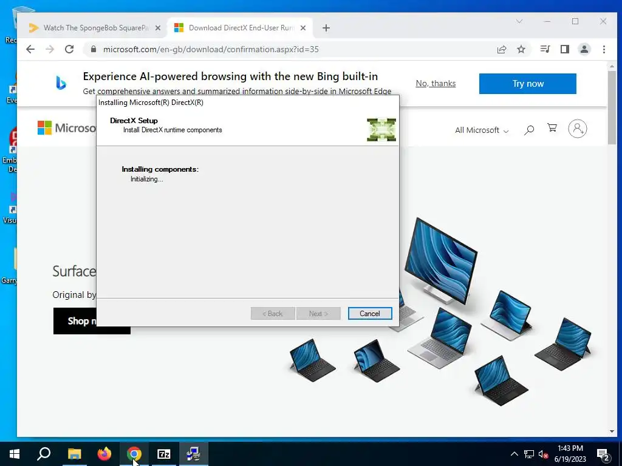Show hidden system tray icons
The height and width of the screenshot is (466, 622).
click(514, 454)
